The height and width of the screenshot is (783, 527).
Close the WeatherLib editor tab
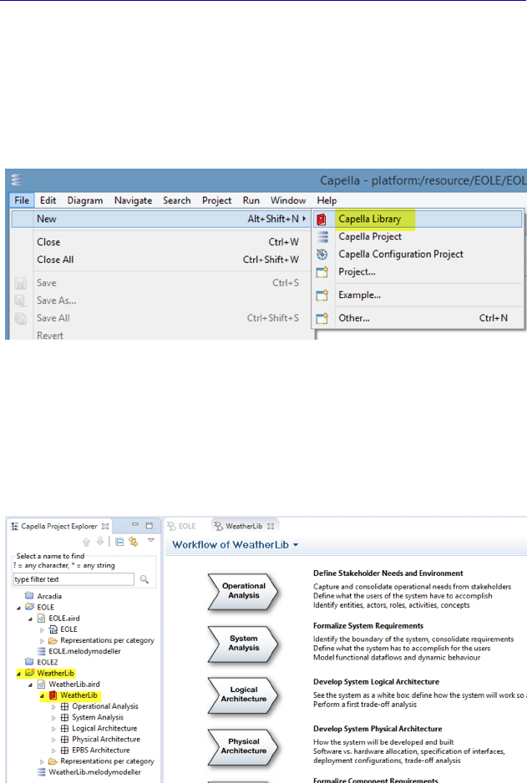pos(271,527)
